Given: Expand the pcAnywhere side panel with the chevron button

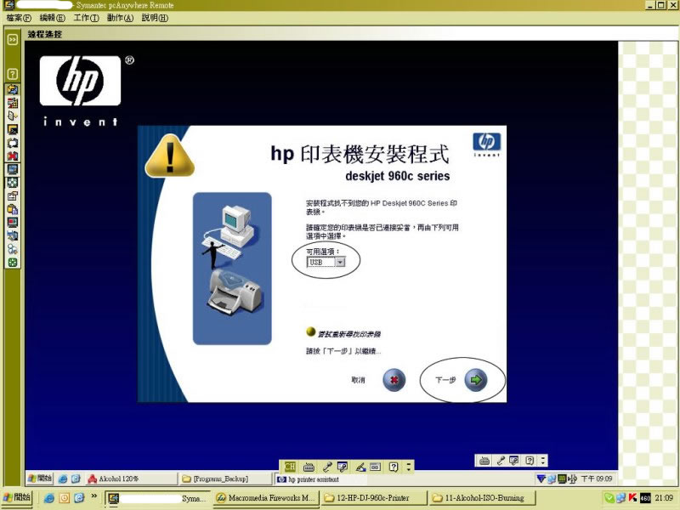Looking at the screenshot, I should click(x=13, y=40).
